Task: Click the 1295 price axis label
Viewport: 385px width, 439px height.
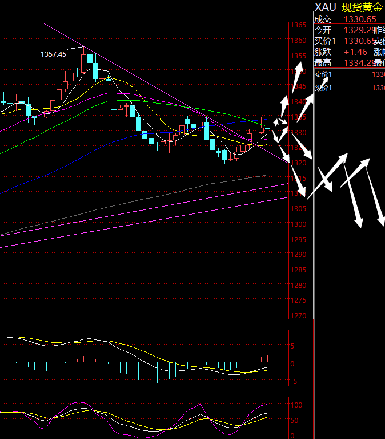Action: coord(298,240)
